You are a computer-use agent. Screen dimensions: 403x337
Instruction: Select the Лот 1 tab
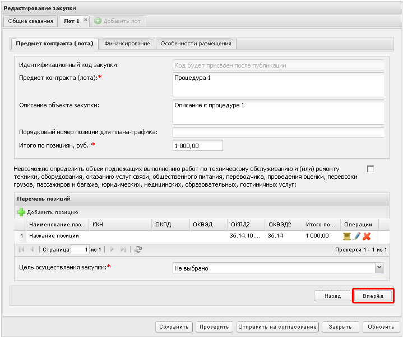(x=71, y=21)
